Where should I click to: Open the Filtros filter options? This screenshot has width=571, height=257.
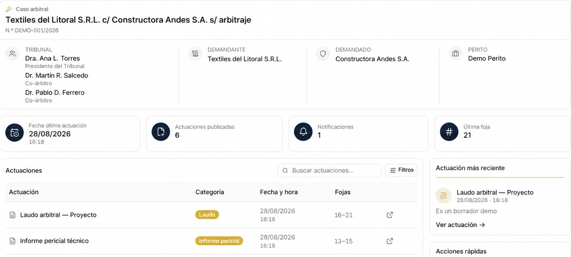click(x=402, y=170)
